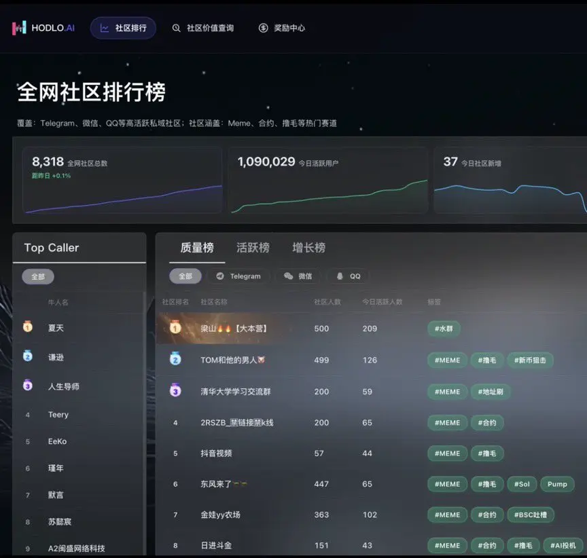The width and height of the screenshot is (587, 558).
Task: Click silver medal icon next to 谦逊
Action: [28, 356]
